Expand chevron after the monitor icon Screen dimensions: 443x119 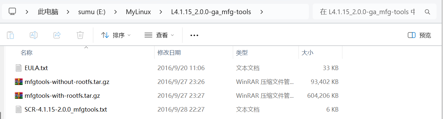point(27,12)
